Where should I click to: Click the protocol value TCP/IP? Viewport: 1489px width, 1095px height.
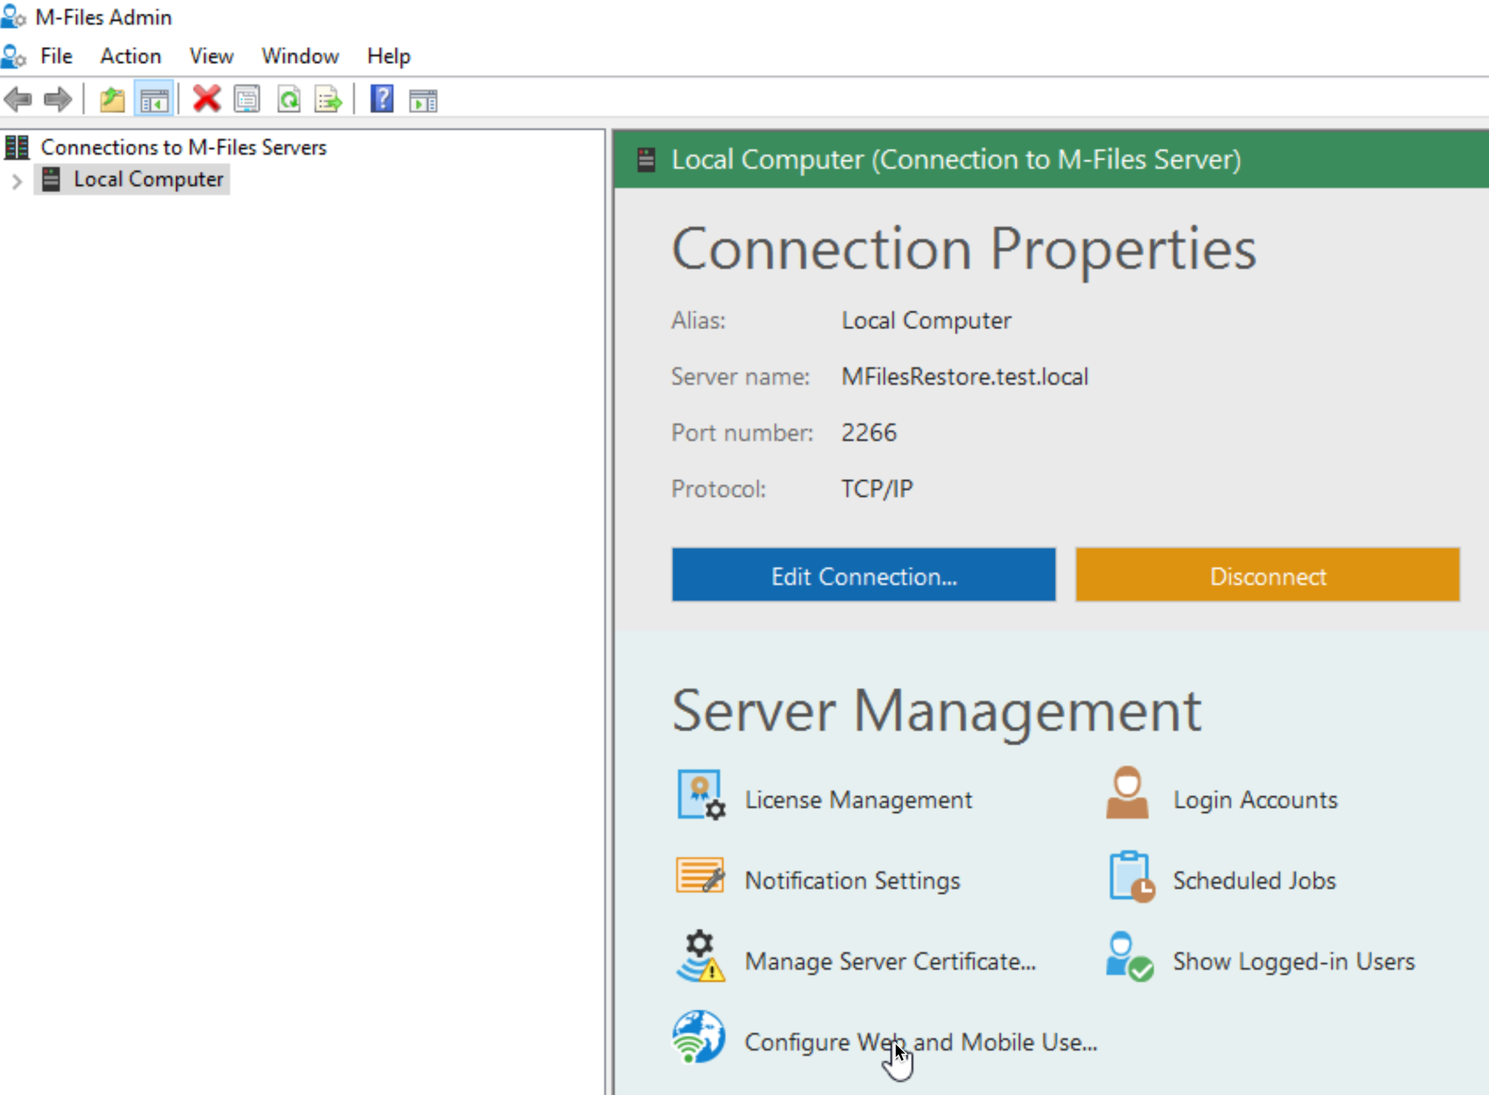click(x=877, y=489)
